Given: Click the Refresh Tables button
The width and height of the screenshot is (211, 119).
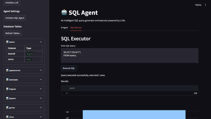Looking at the screenshot, I should point(12,33).
